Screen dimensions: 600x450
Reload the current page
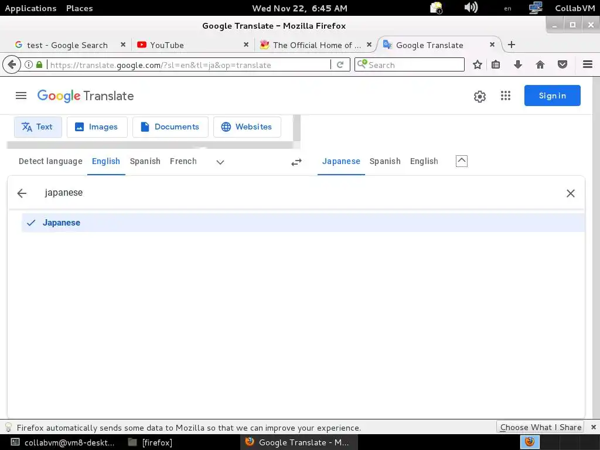click(340, 64)
